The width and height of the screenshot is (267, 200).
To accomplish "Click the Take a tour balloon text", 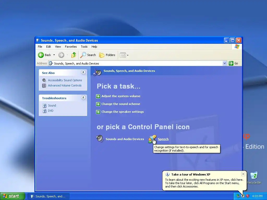I will point(204,183).
